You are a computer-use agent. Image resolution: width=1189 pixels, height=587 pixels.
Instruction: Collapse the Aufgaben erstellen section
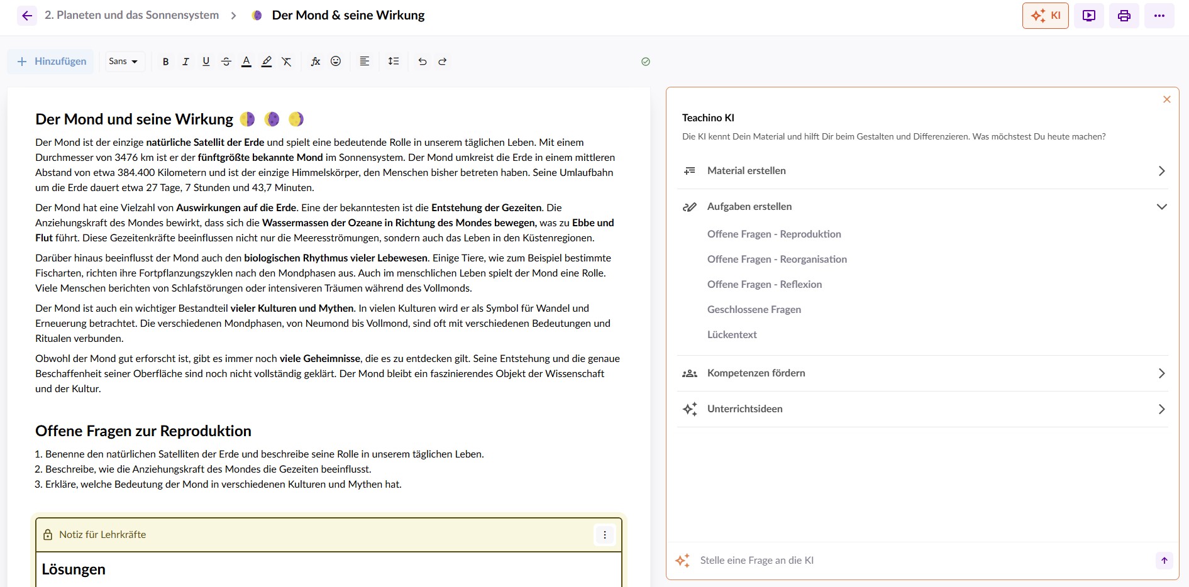[x=1161, y=206]
